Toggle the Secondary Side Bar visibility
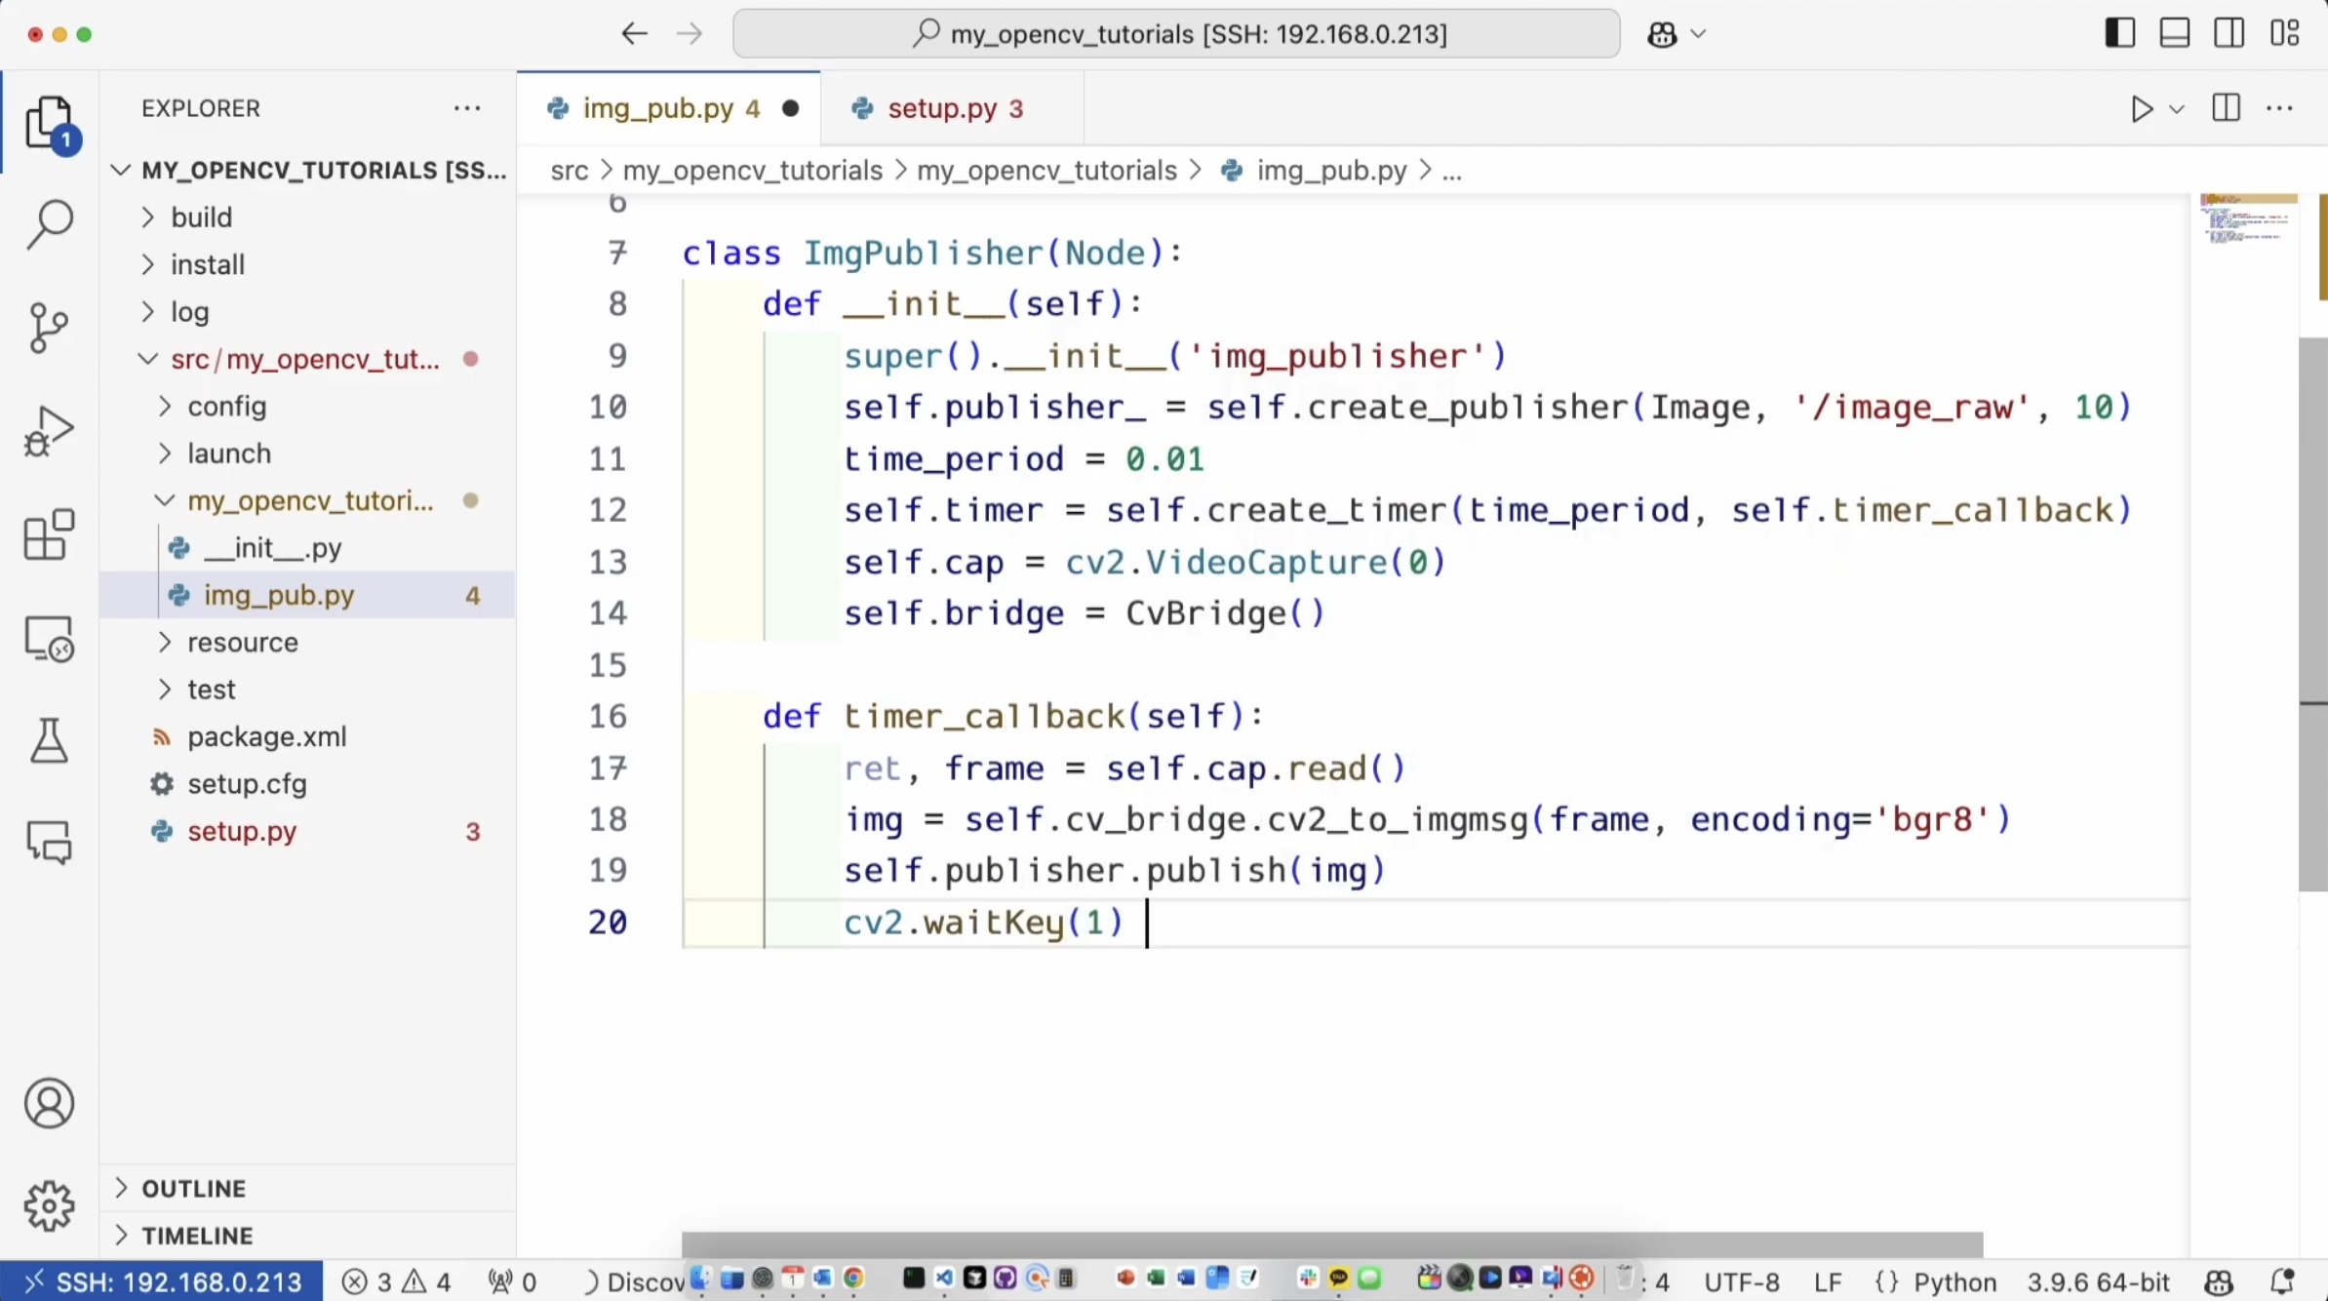 click(x=2229, y=34)
